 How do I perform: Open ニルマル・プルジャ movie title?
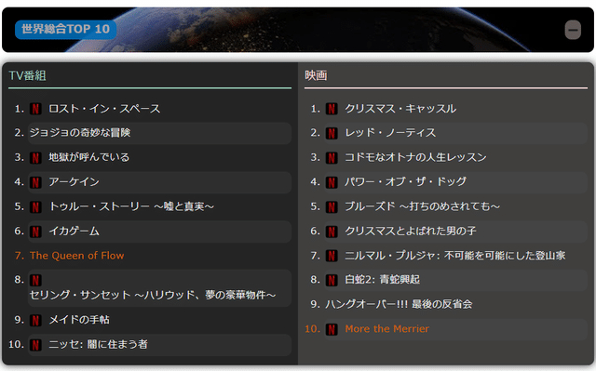pos(455,256)
